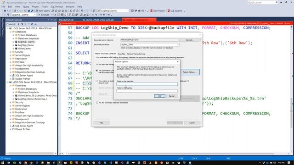The image size is (294, 165).
Task: Switch to SQLQuery1.sql tab
Action: coord(66,20)
